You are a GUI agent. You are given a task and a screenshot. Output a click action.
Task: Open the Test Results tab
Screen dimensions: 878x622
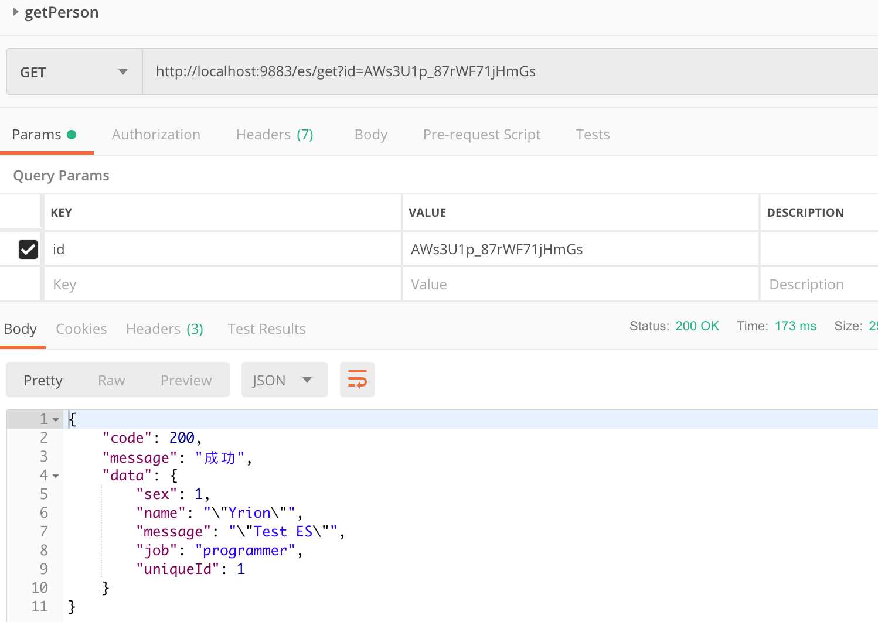(267, 329)
